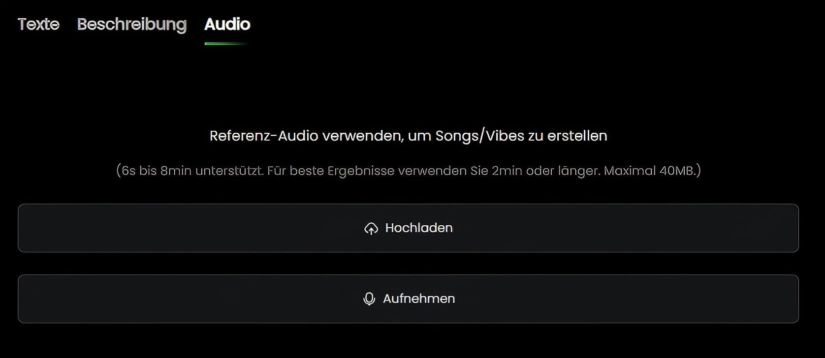Select the Audio tab
The width and height of the screenshot is (825, 358).
[227, 24]
